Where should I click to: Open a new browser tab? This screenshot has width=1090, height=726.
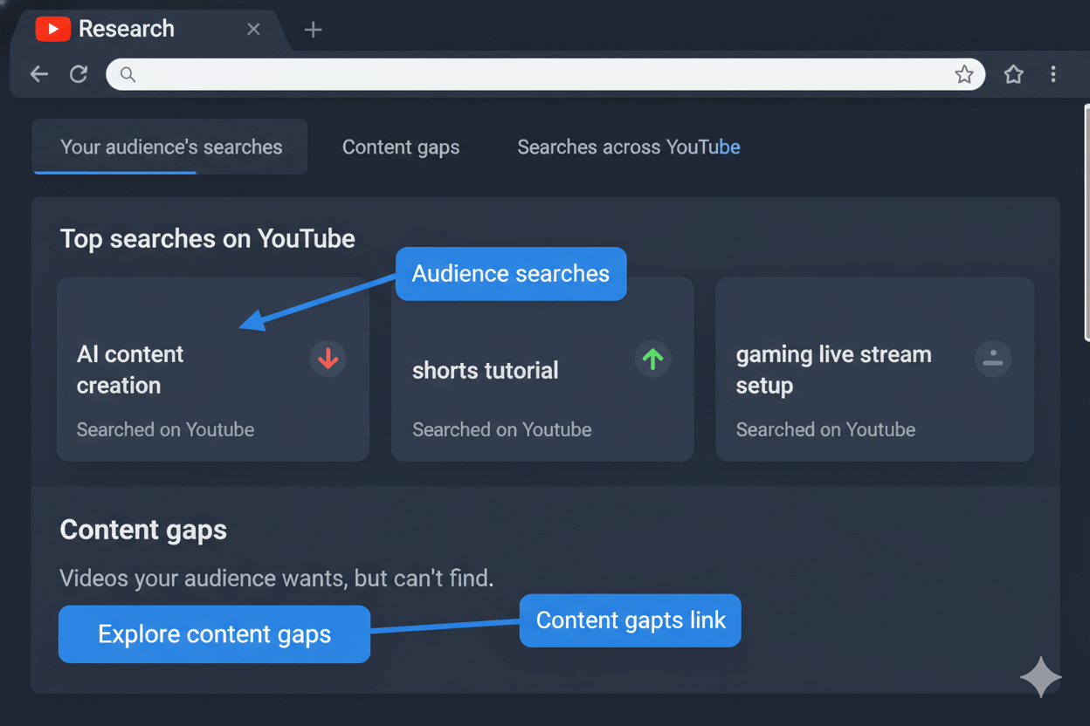pyautogui.click(x=313, y=30)
